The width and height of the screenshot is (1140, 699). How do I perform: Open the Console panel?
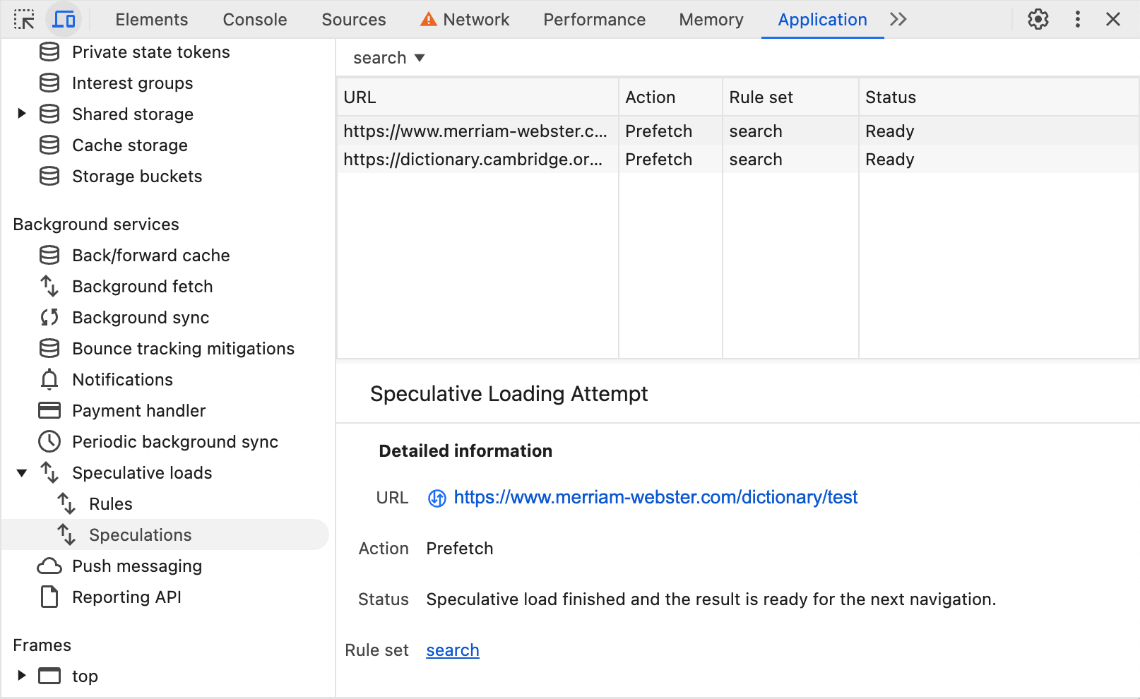254,19
